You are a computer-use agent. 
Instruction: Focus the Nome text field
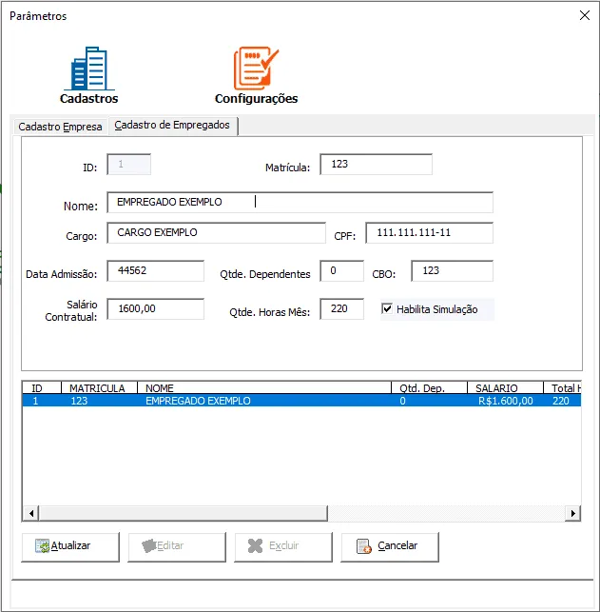pos(300,202)
